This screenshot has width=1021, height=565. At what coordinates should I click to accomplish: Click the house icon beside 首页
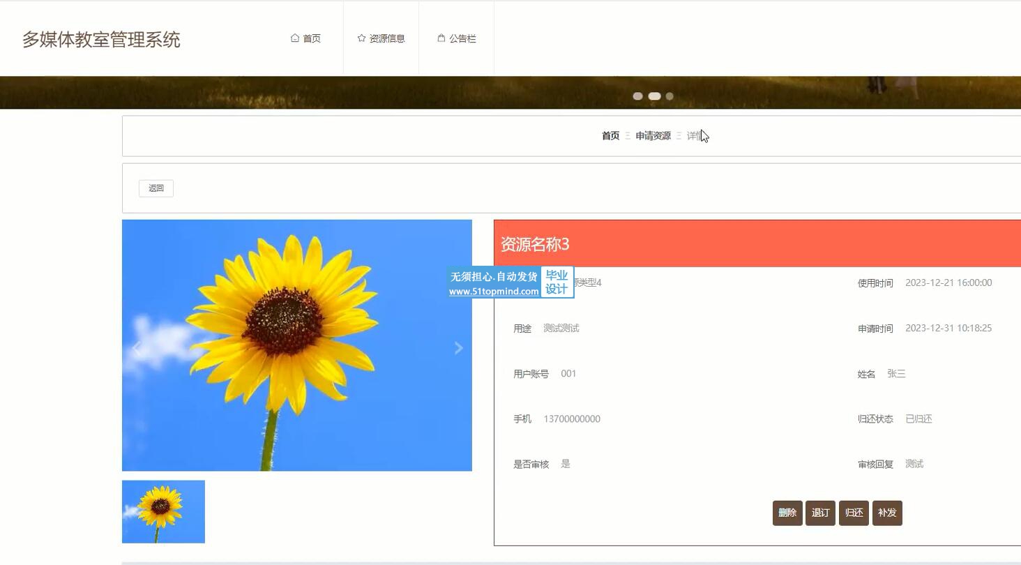pos(295,38)
